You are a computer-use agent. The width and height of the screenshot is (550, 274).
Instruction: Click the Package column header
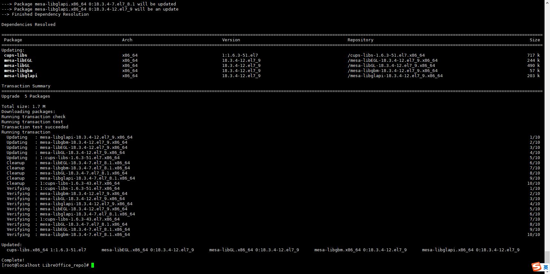[x=13, y=40]
